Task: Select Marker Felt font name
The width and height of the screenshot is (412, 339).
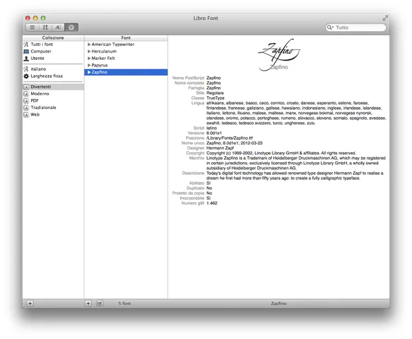Action: click(x=103, y=58)
